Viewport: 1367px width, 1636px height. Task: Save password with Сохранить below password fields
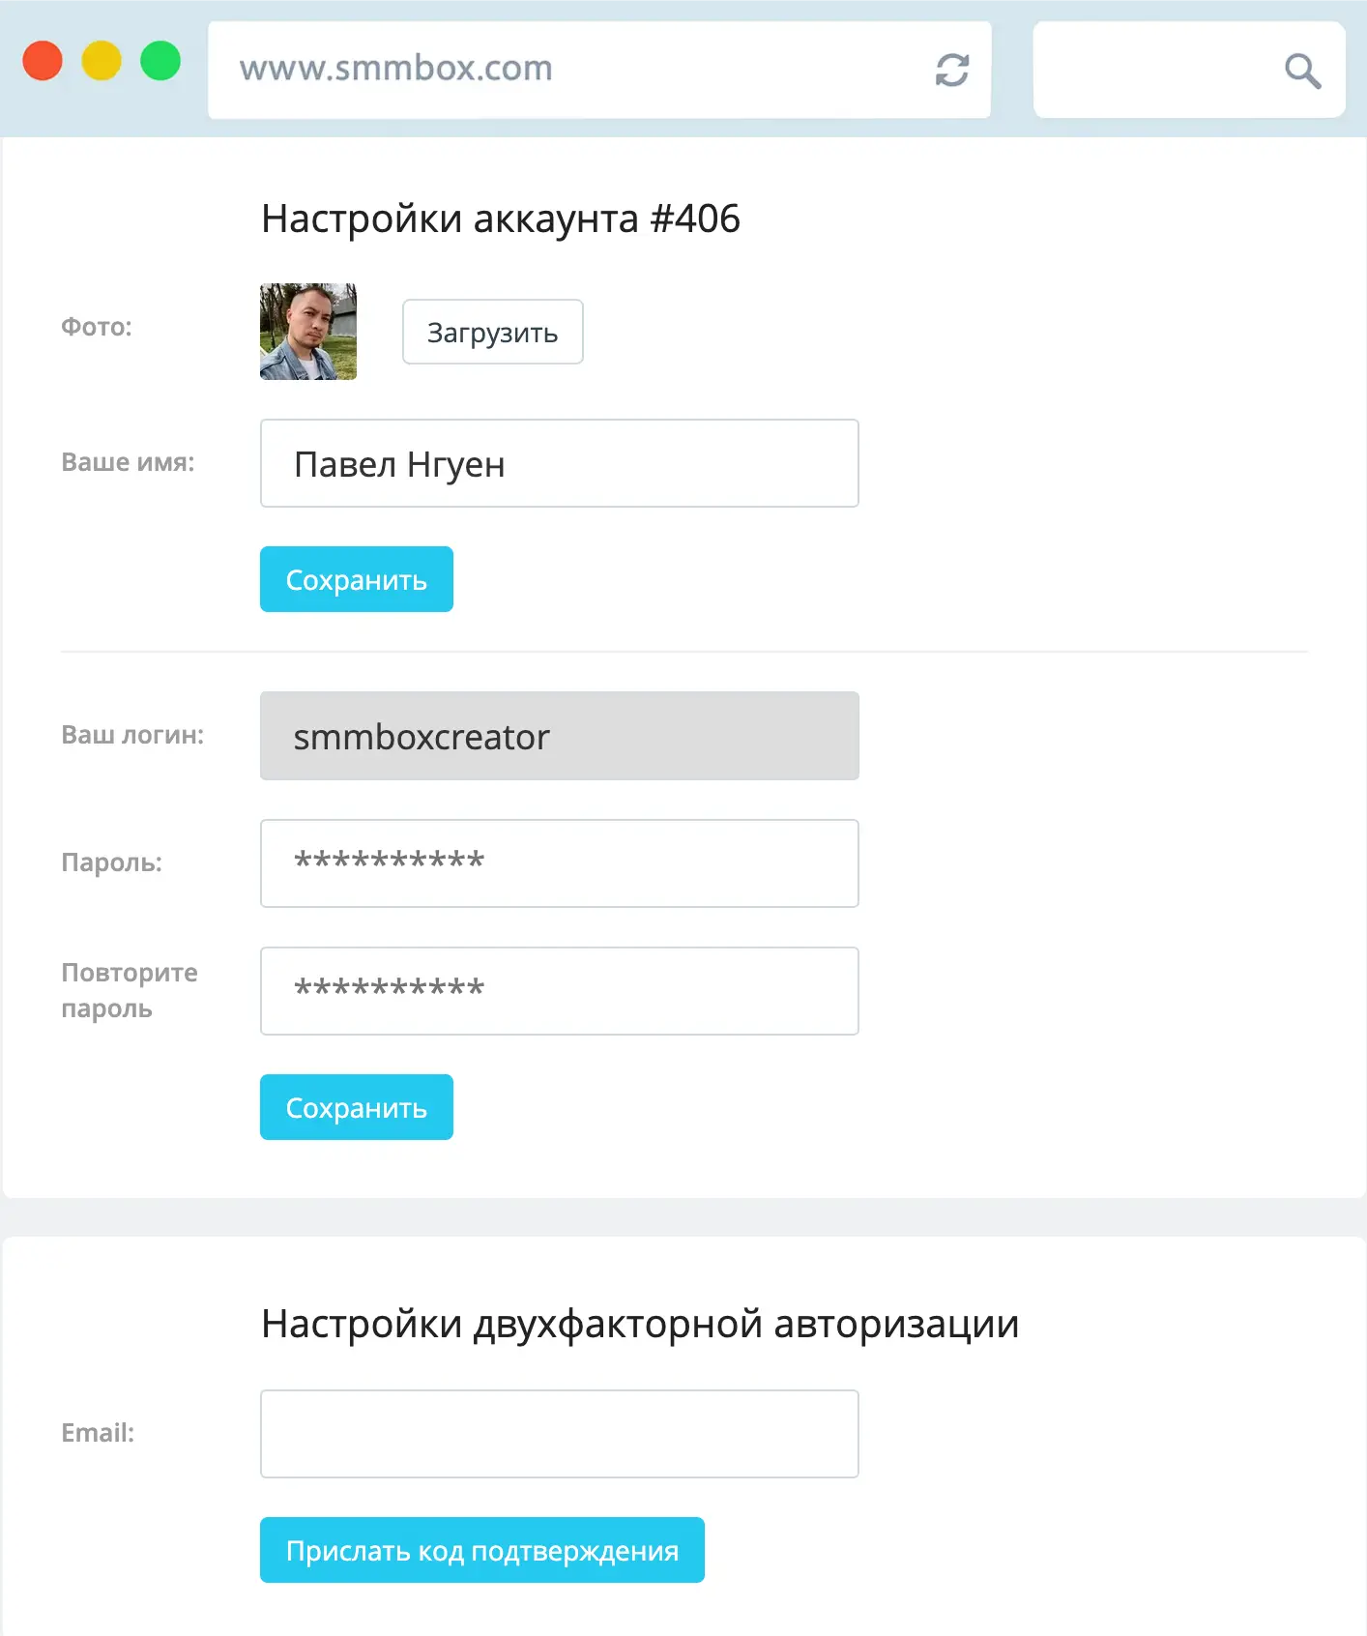click(357, 1107)
